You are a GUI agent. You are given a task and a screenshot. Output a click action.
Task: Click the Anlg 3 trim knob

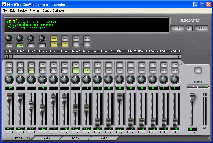(x=31, y=39)
